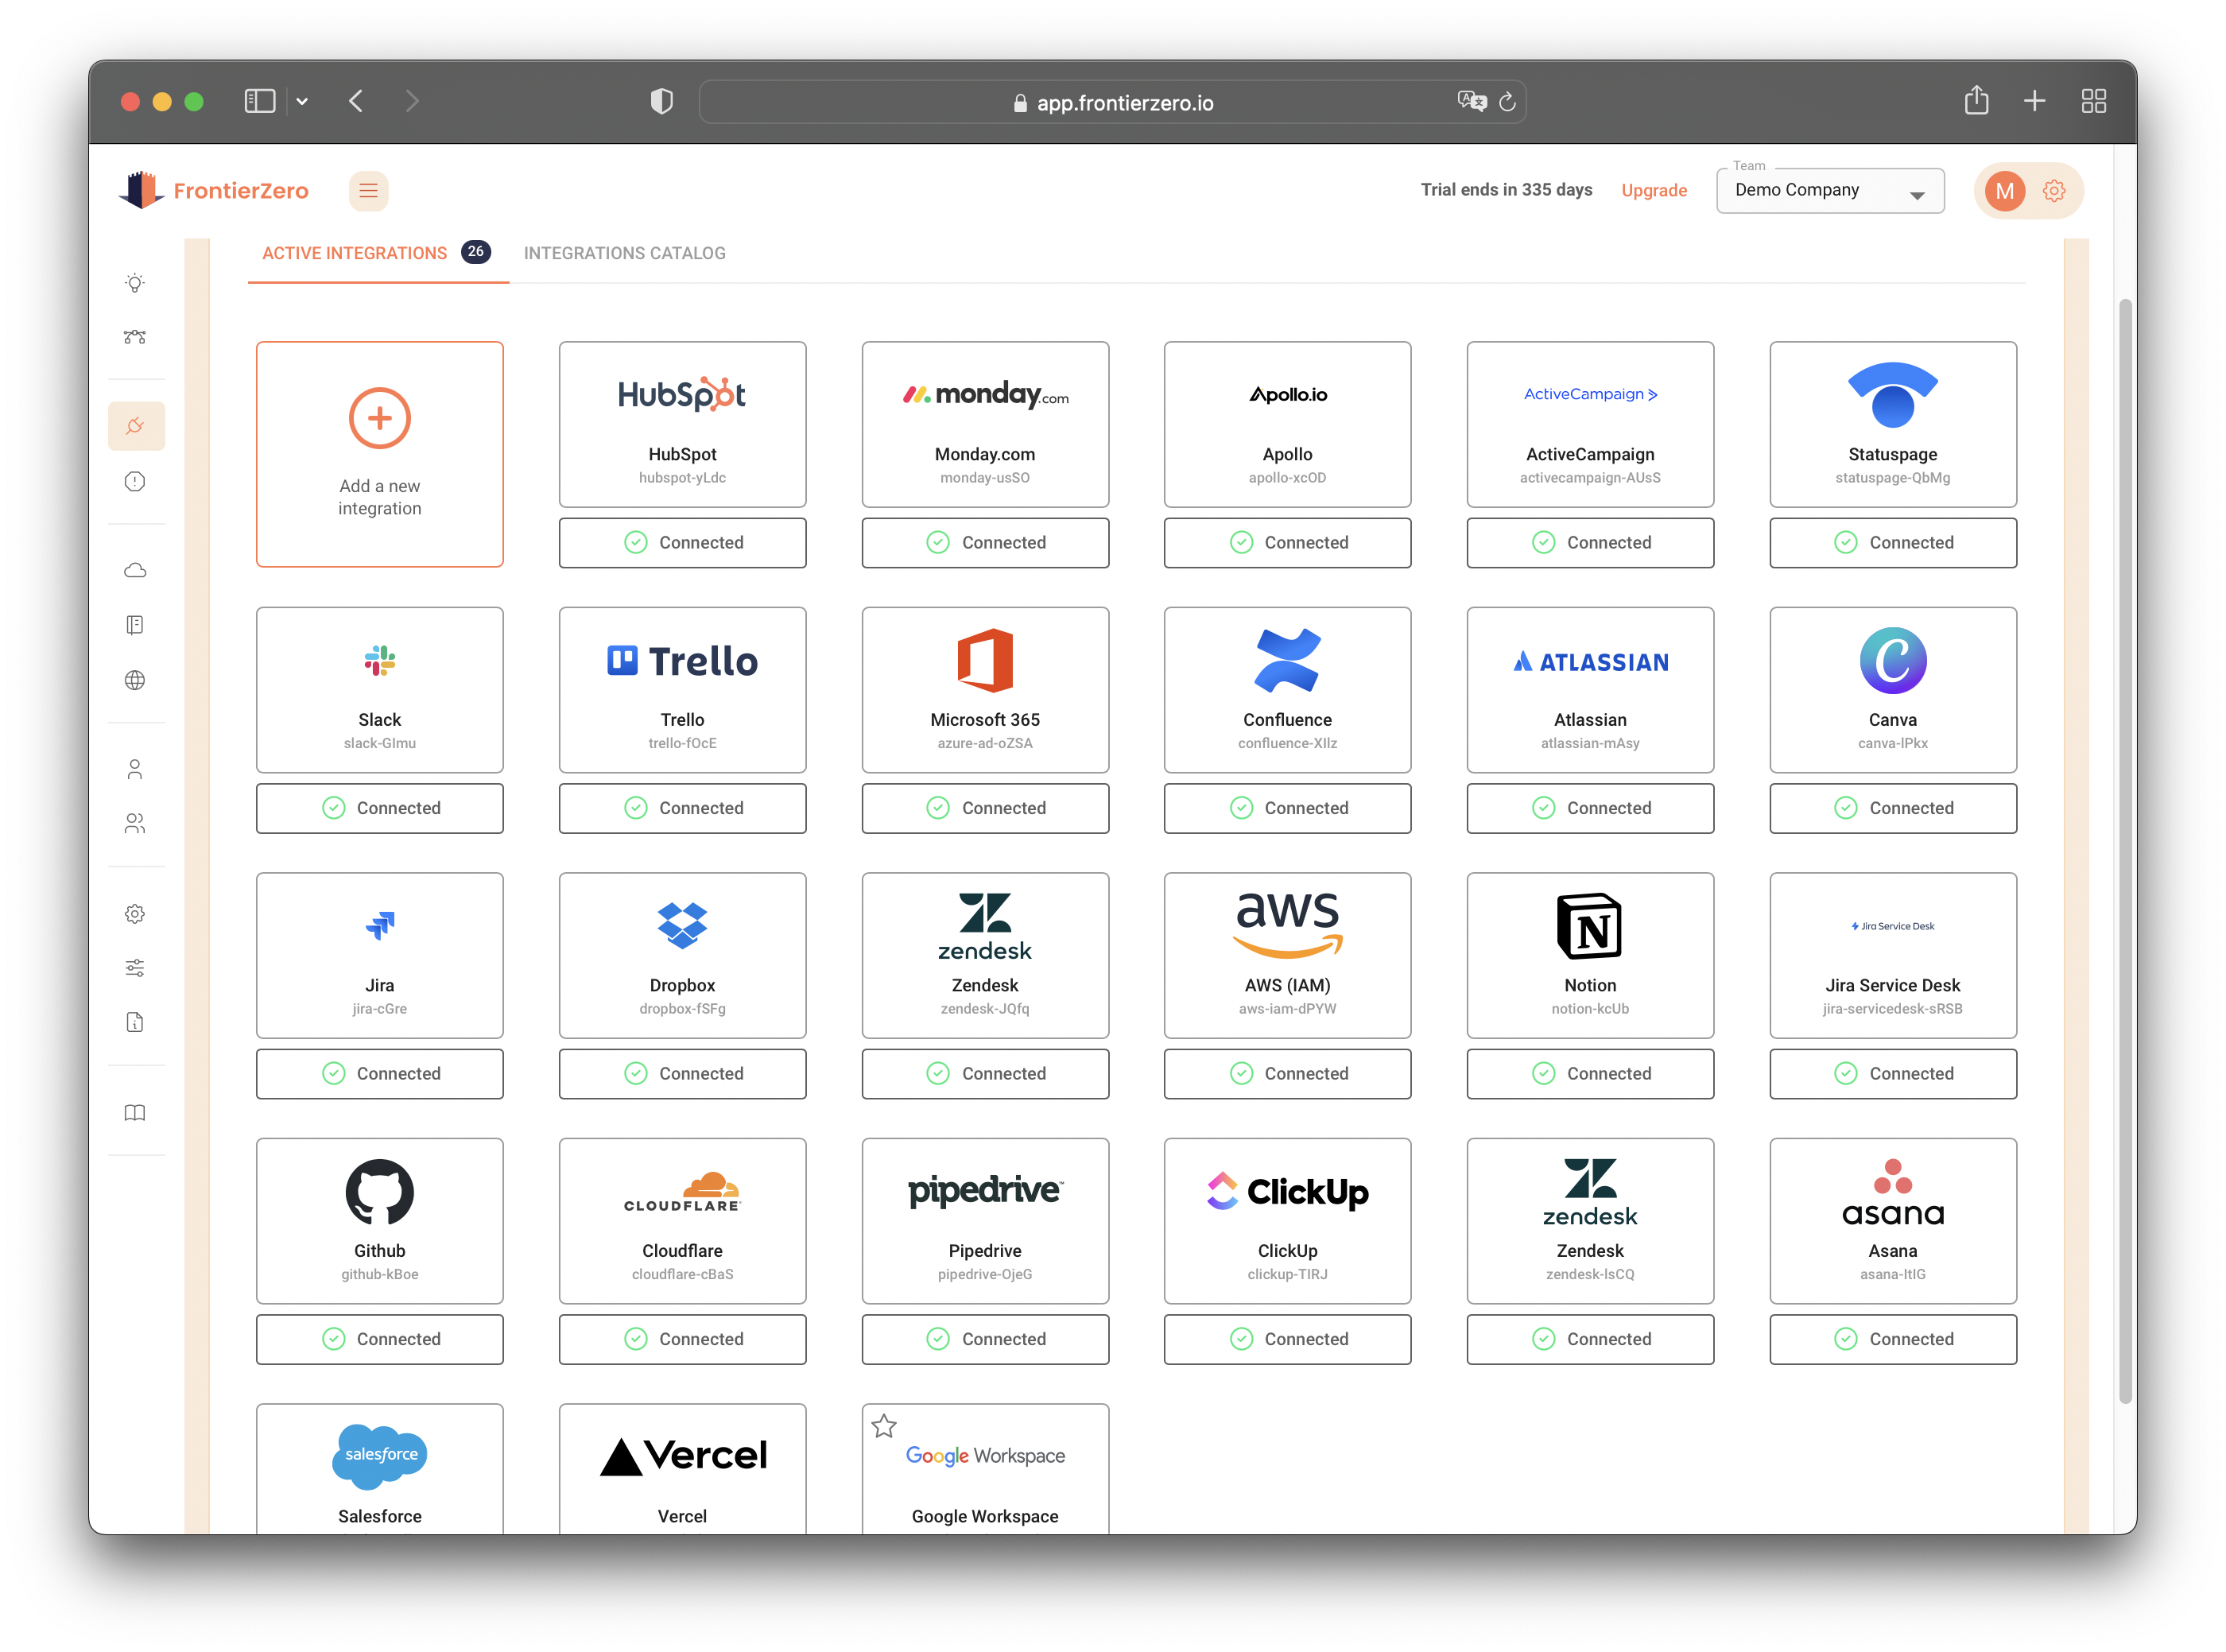This screenshot has height=1652, width=2226.
Task: Expand navigation sidebar icons panel
Action: pyautogui.click(x=370, y=191)
